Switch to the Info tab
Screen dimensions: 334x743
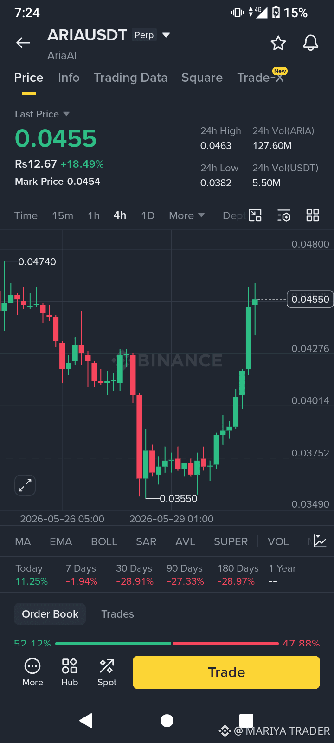pyautogui.click(x=69, y=78)
